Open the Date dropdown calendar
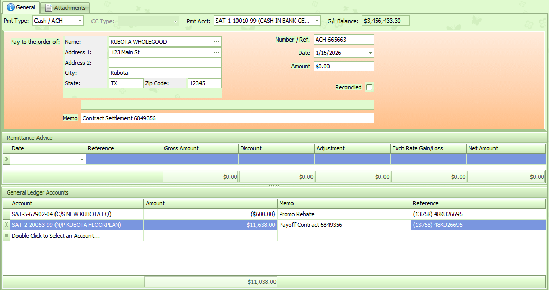Viewport: 549px width, 290px height. 370,53
